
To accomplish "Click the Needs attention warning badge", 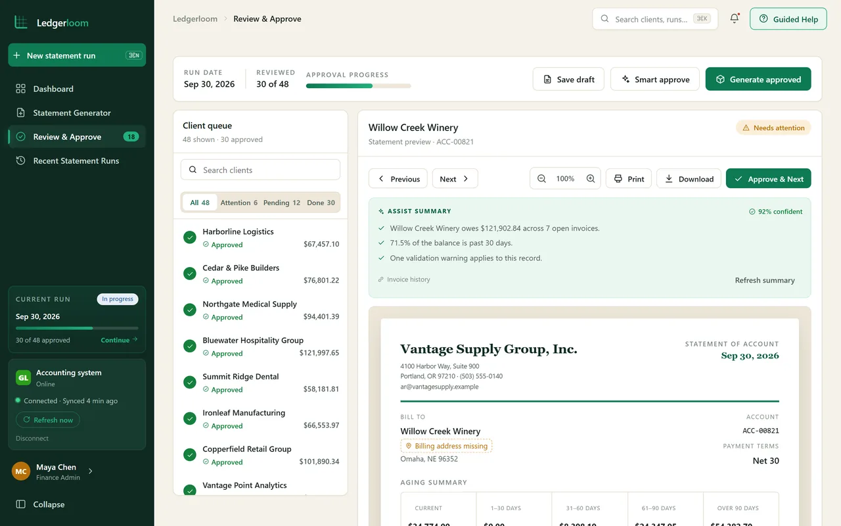I will 773,128.
